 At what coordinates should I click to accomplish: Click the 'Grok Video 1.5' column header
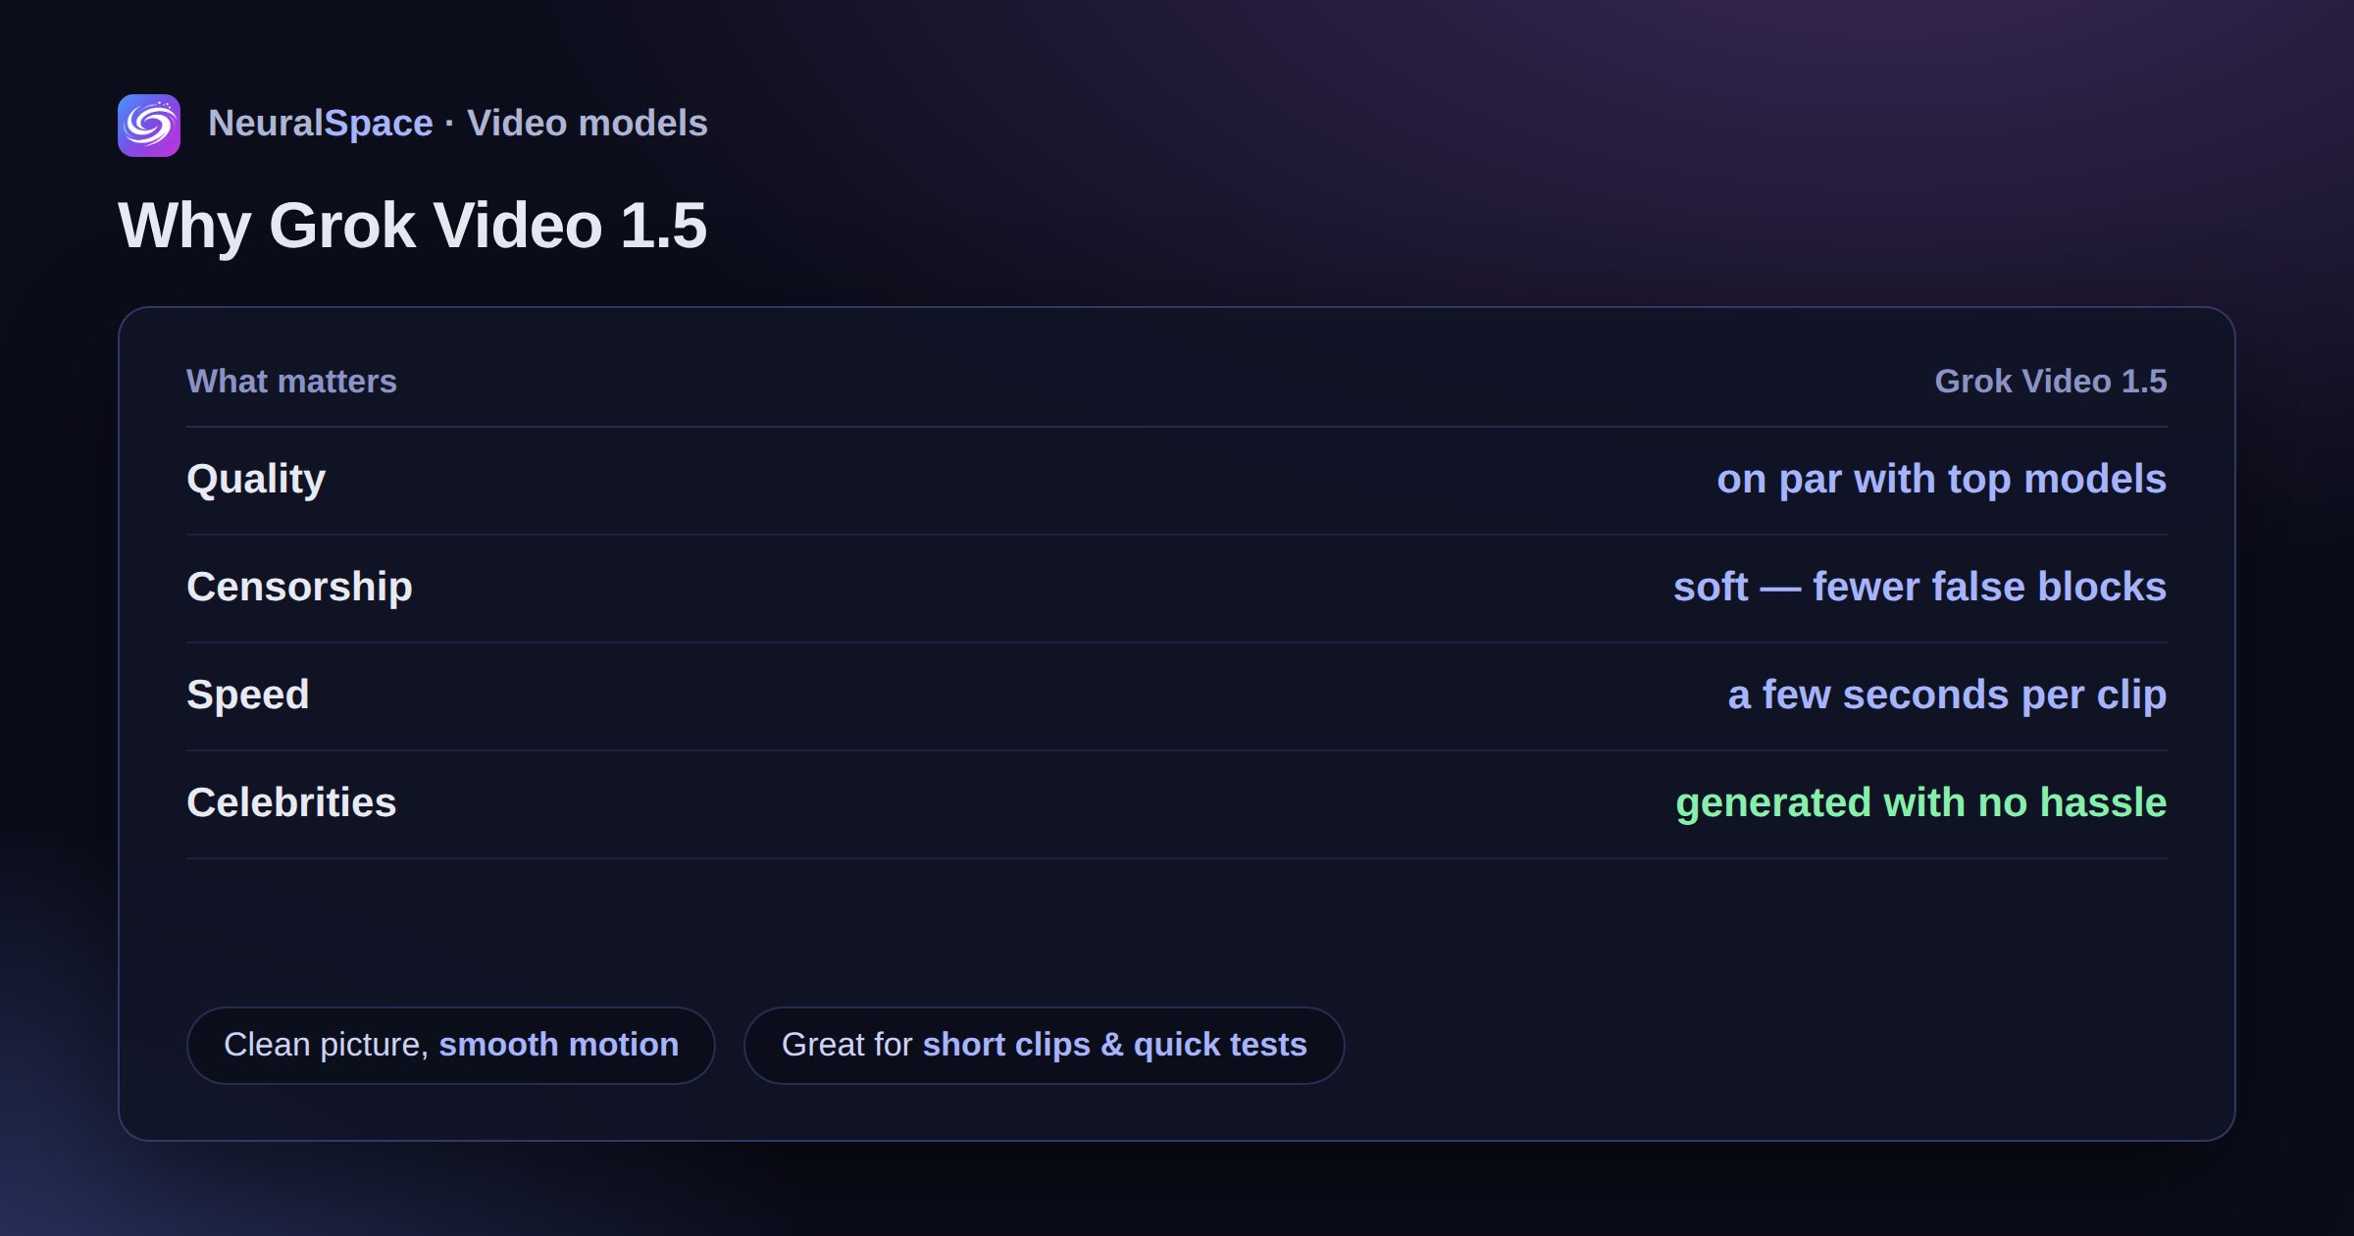tap(2051, 382)
